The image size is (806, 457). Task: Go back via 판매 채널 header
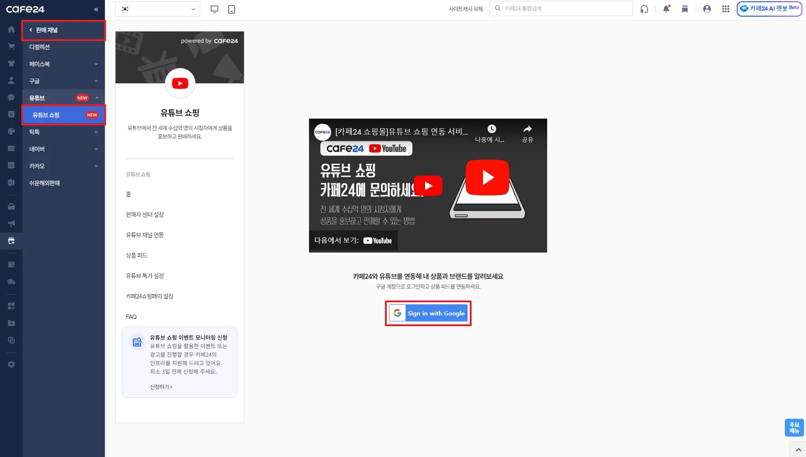[64, 30]
